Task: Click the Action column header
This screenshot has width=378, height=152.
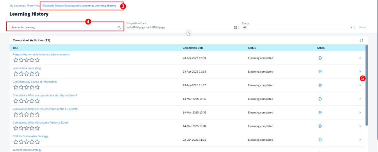Action: [320, 48]
